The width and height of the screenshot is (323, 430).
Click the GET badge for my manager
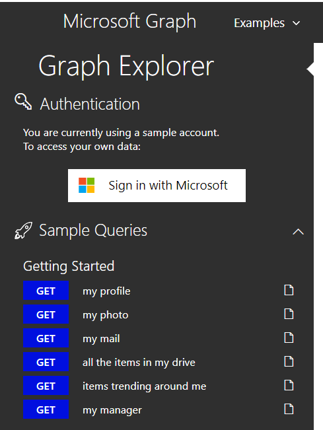[x=46, y=410]
